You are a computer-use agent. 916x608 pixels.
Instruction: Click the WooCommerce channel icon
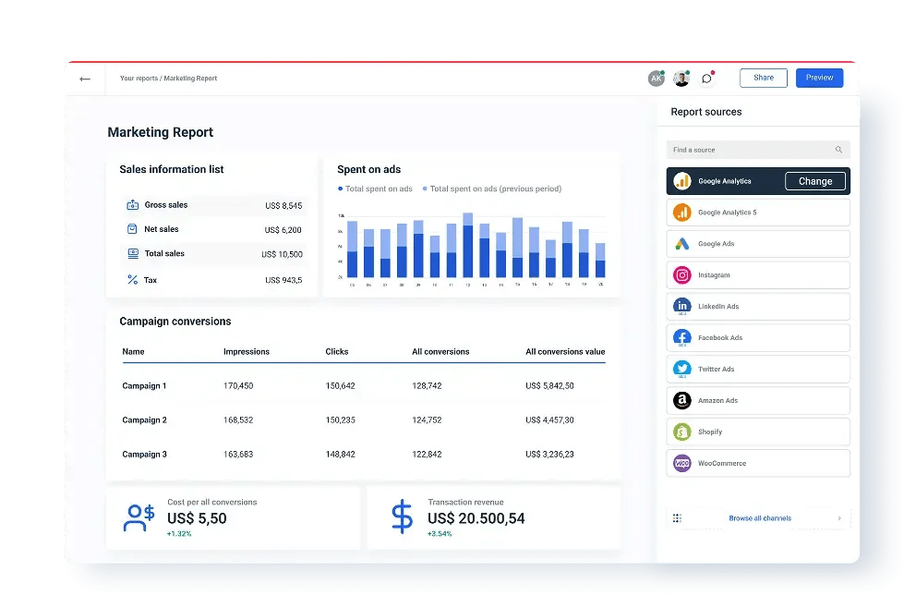pos(682,463)
